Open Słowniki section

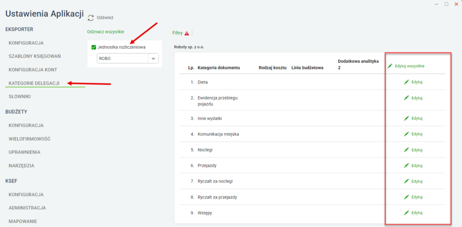[x=20, y=97]
